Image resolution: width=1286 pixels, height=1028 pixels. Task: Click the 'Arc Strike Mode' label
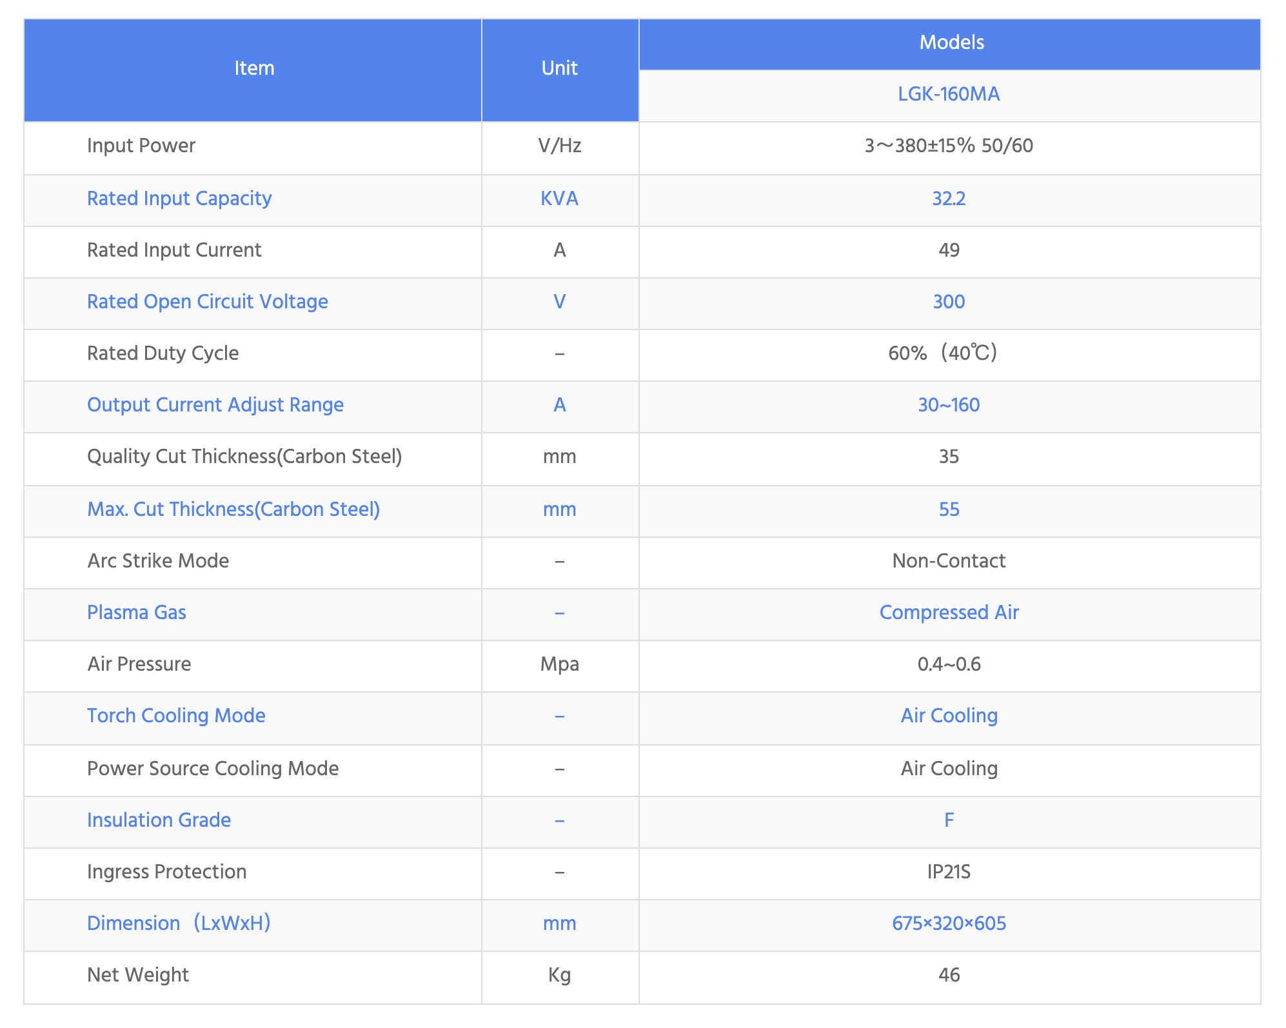158,561
